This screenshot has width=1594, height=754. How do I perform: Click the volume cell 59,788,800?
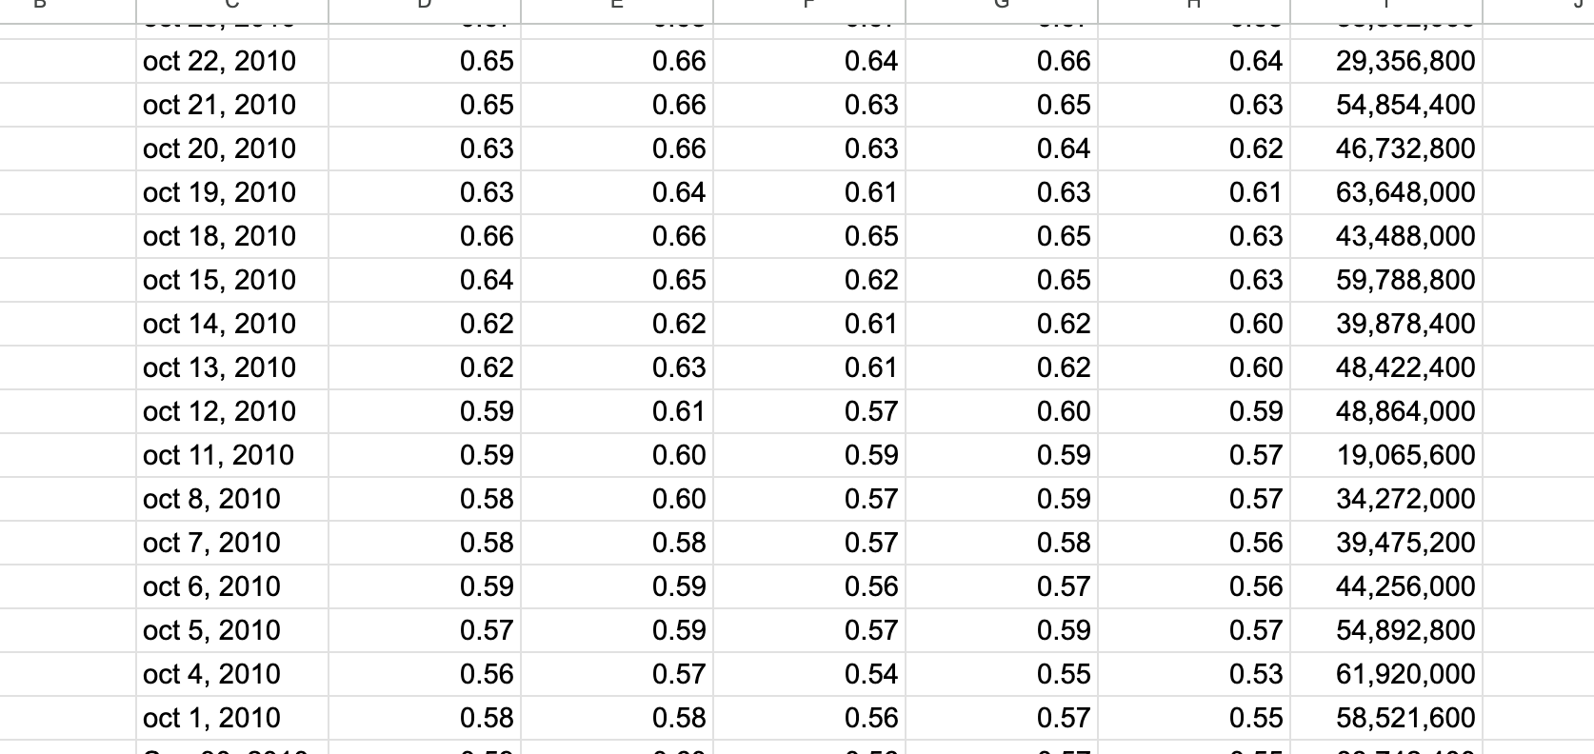tap(1386, 280)
